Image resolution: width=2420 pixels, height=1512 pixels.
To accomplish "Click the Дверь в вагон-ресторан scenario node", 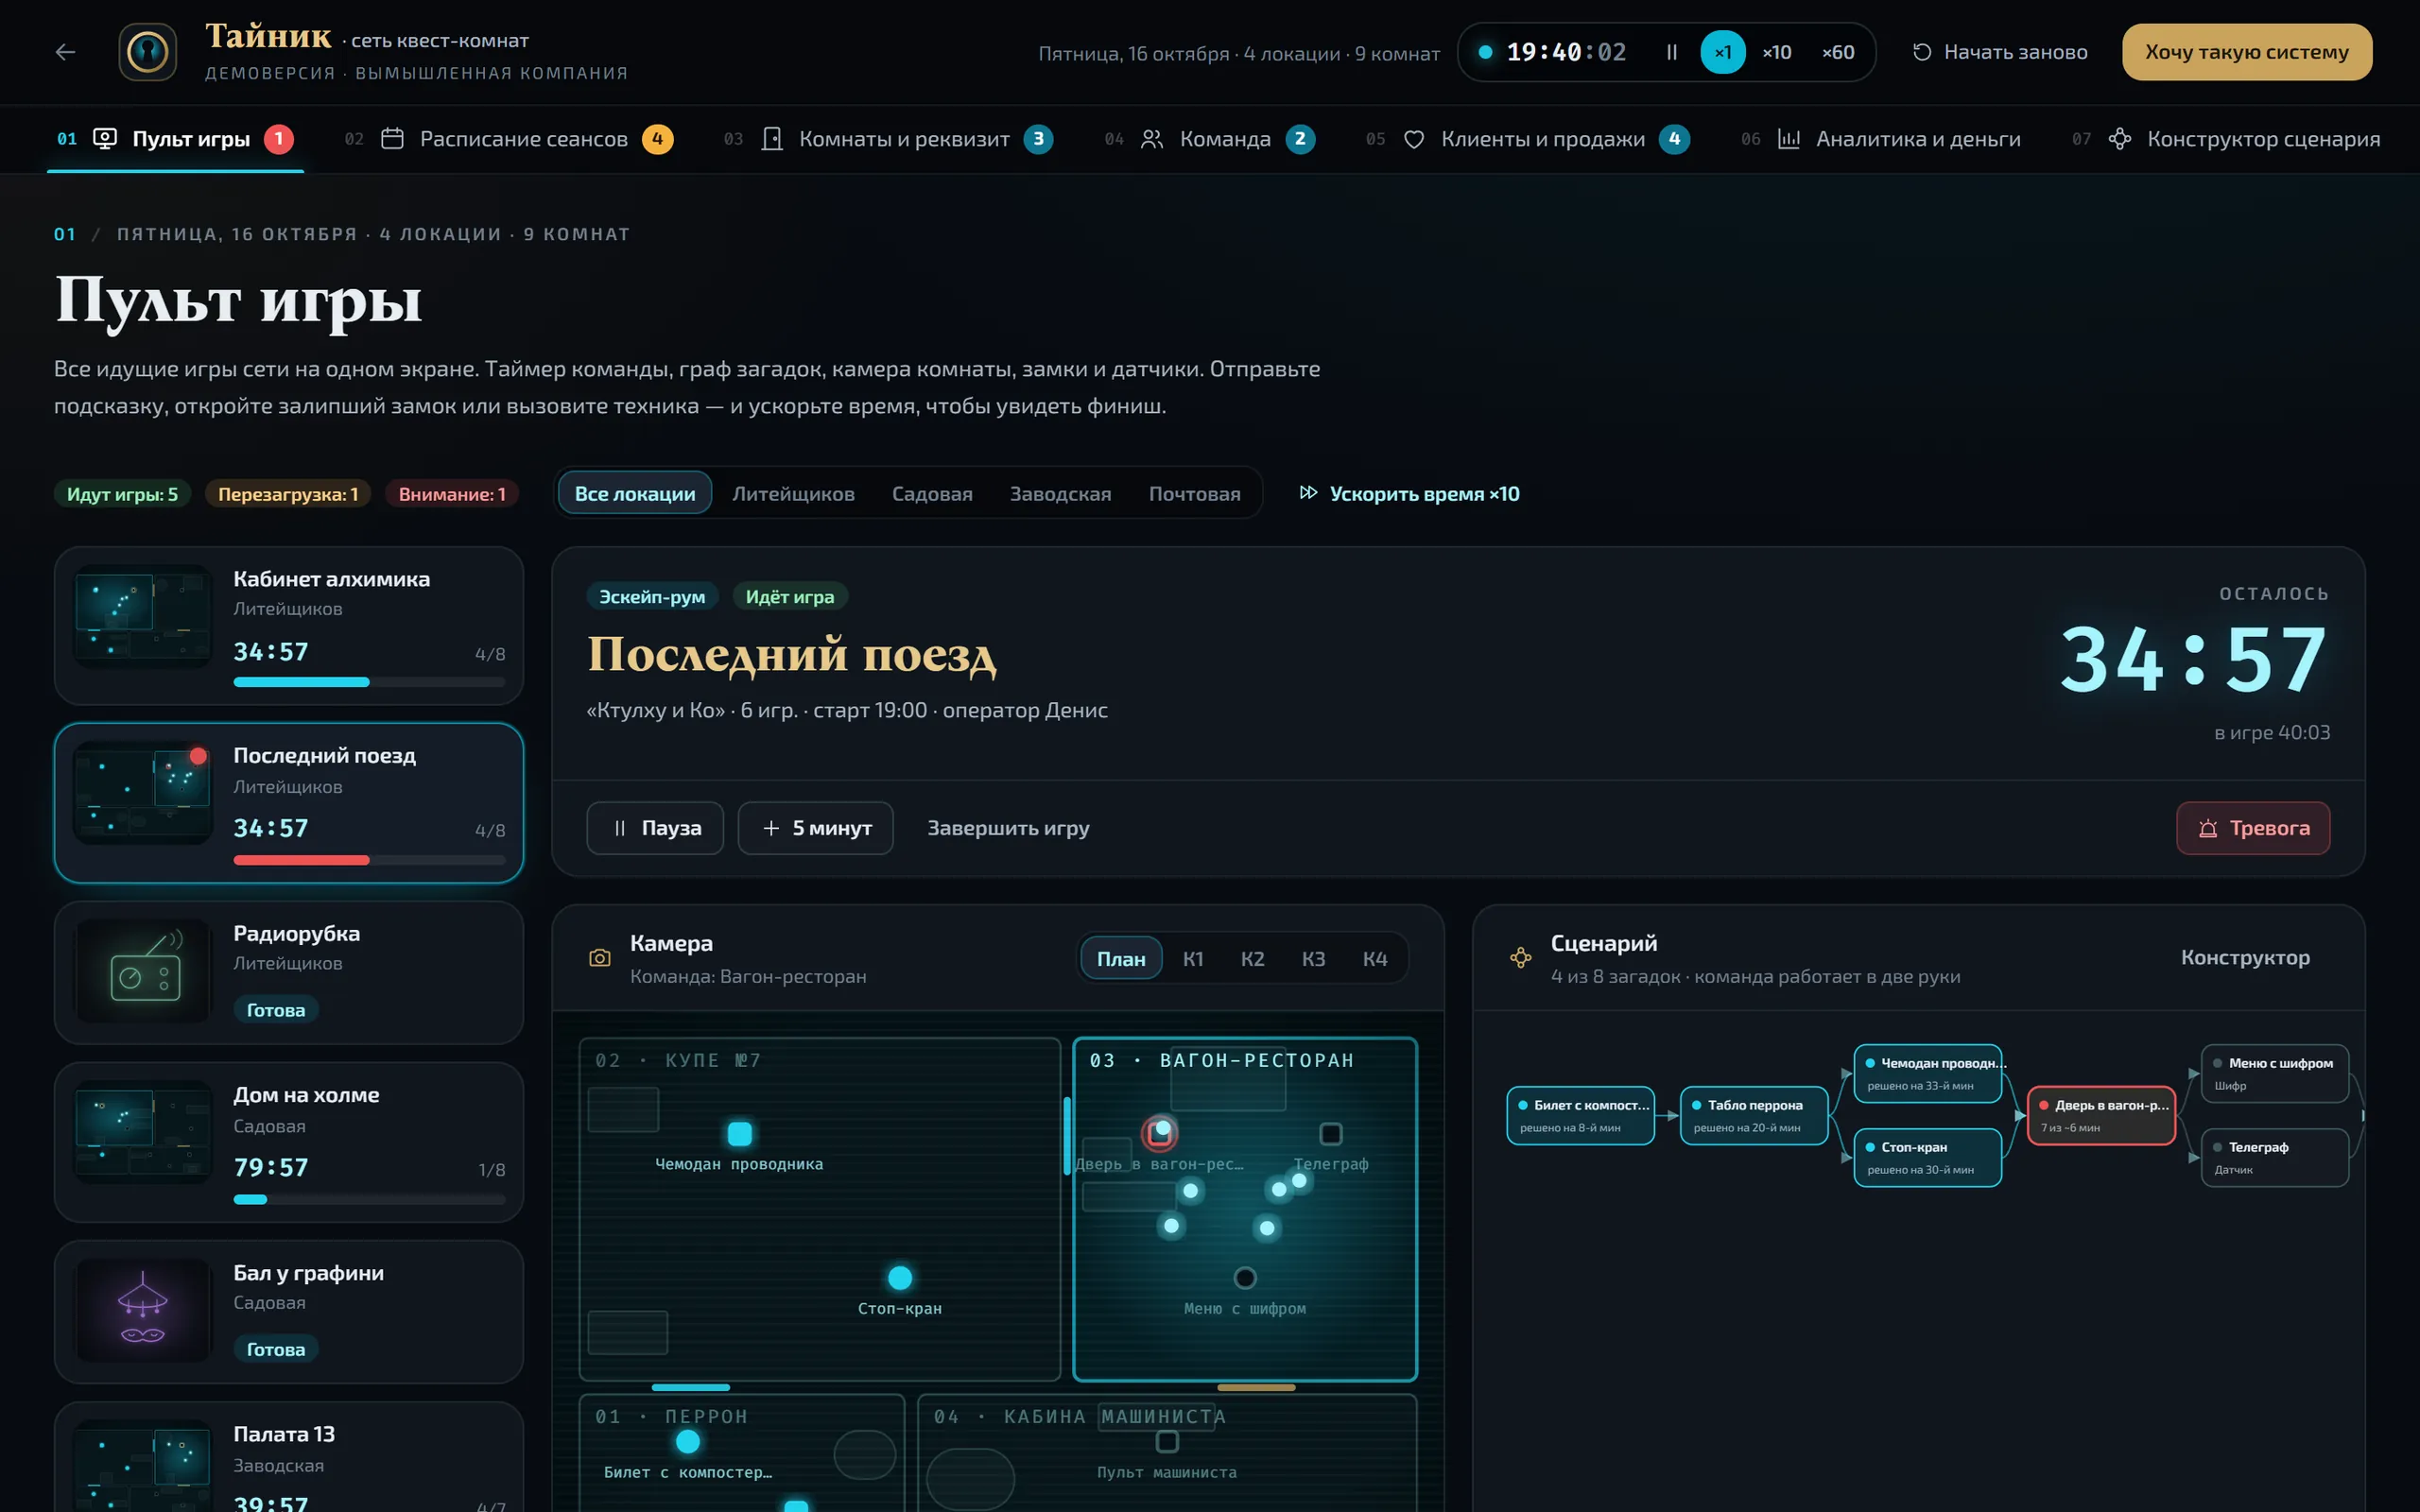I will (2101, 1115).
